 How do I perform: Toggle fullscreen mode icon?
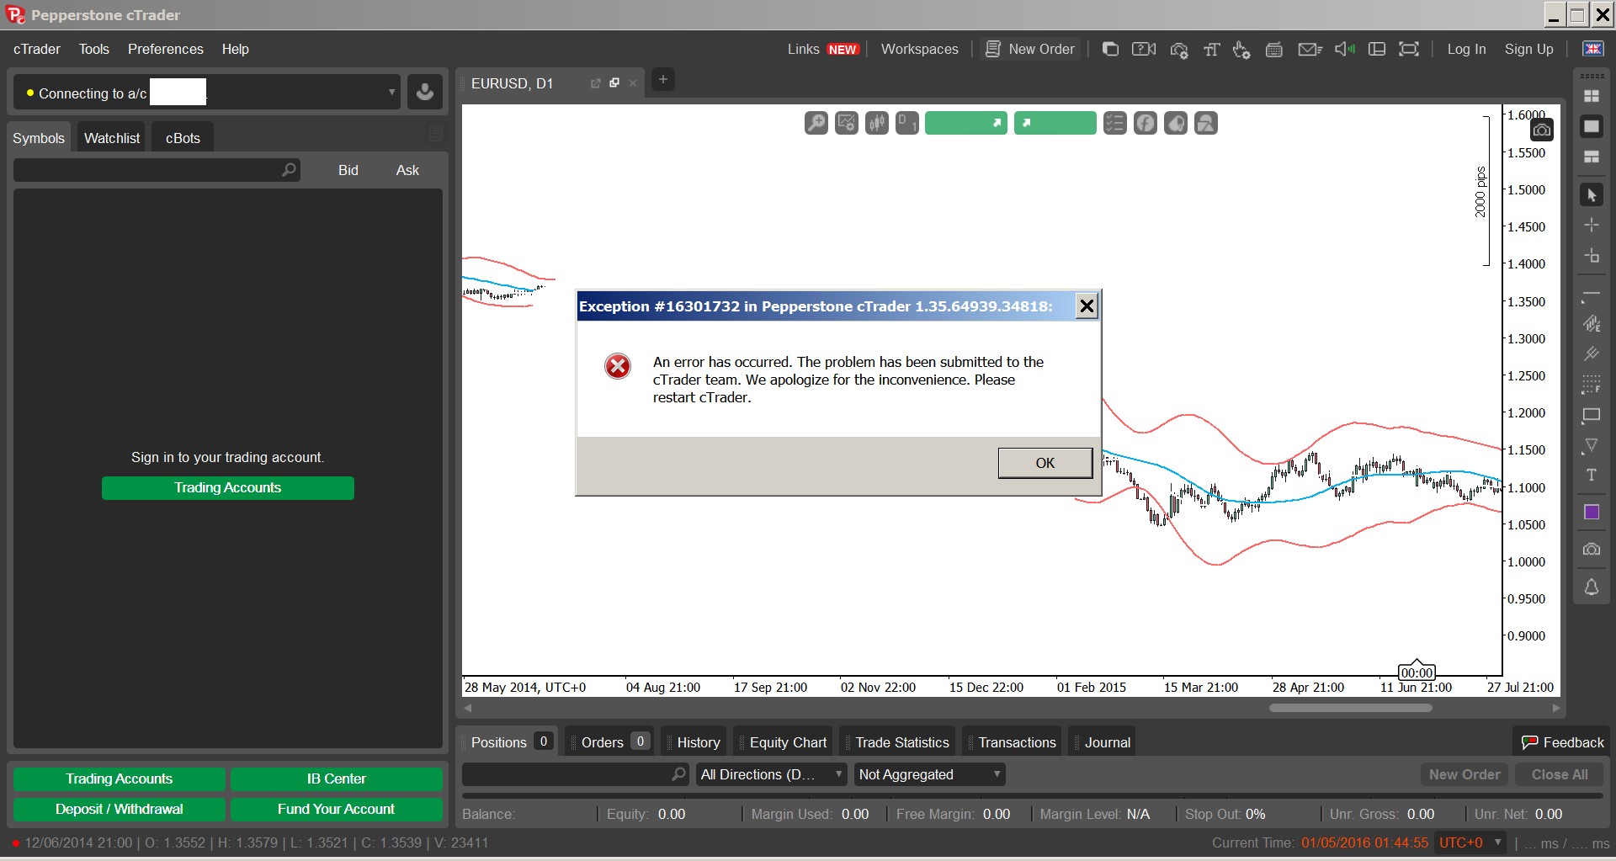pos(1409,50)
